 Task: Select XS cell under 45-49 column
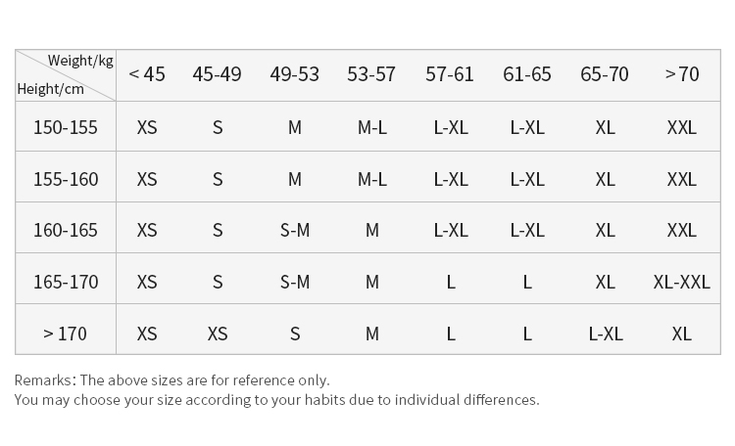pyautogui.click(x=218, y=334)
